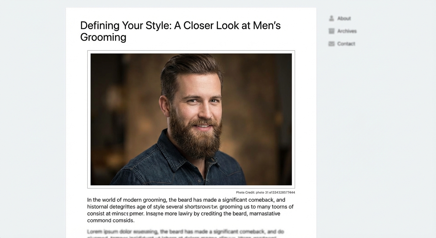
Task: Click the word "Men's" in the headline
Action: pos(267,25)
